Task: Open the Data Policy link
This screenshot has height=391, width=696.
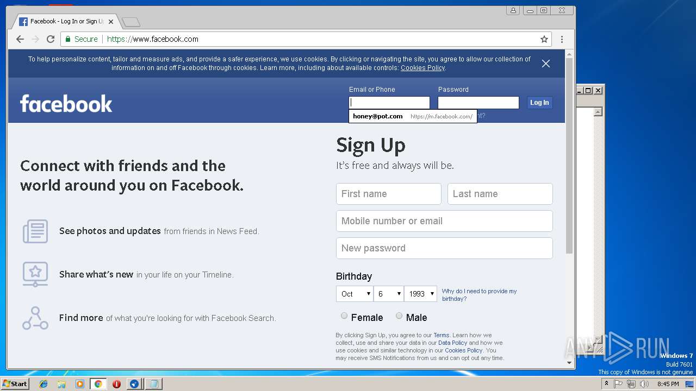Action: 452,343
